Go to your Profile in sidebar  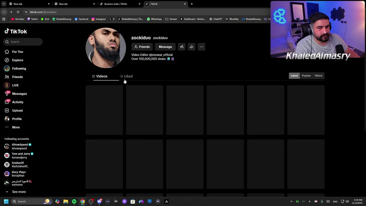click(17, 119)
